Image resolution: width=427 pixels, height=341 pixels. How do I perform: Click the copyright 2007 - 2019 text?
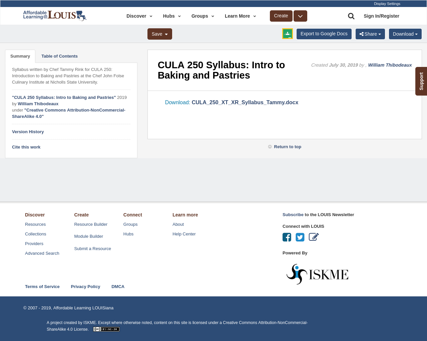click(x=68, y=308)
